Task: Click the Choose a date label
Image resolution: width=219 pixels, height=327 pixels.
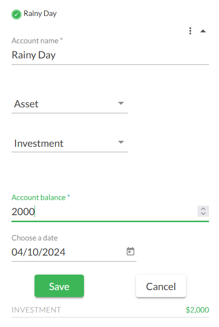Action: 34,238
